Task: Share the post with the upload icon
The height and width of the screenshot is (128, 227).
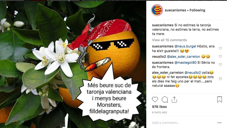Action: [174, 100]
